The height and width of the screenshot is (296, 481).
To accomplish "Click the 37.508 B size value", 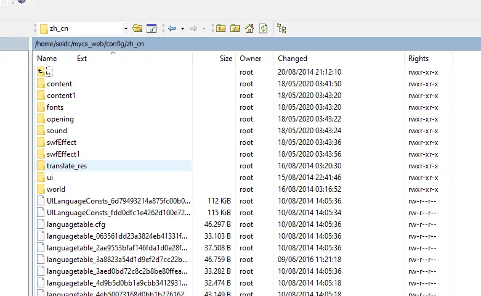I will point(217,248).
